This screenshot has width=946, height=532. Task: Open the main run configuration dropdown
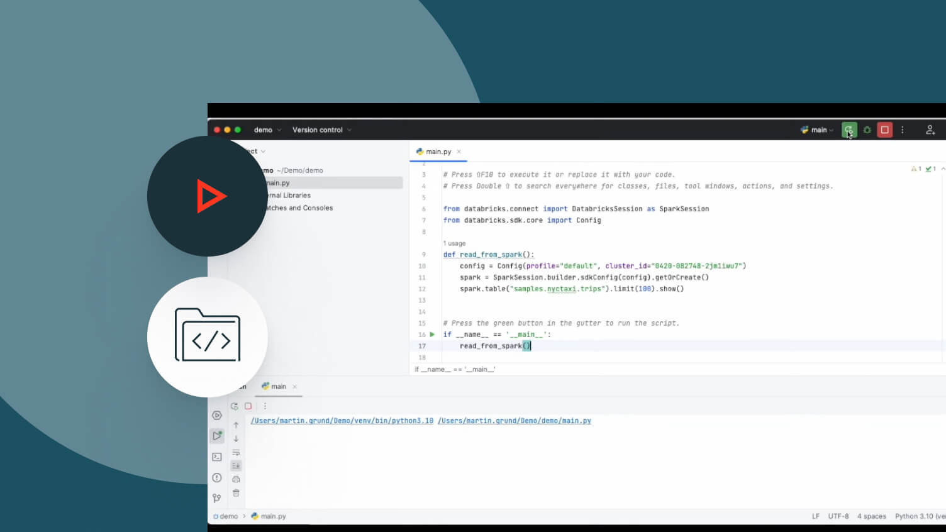[818, 130]
